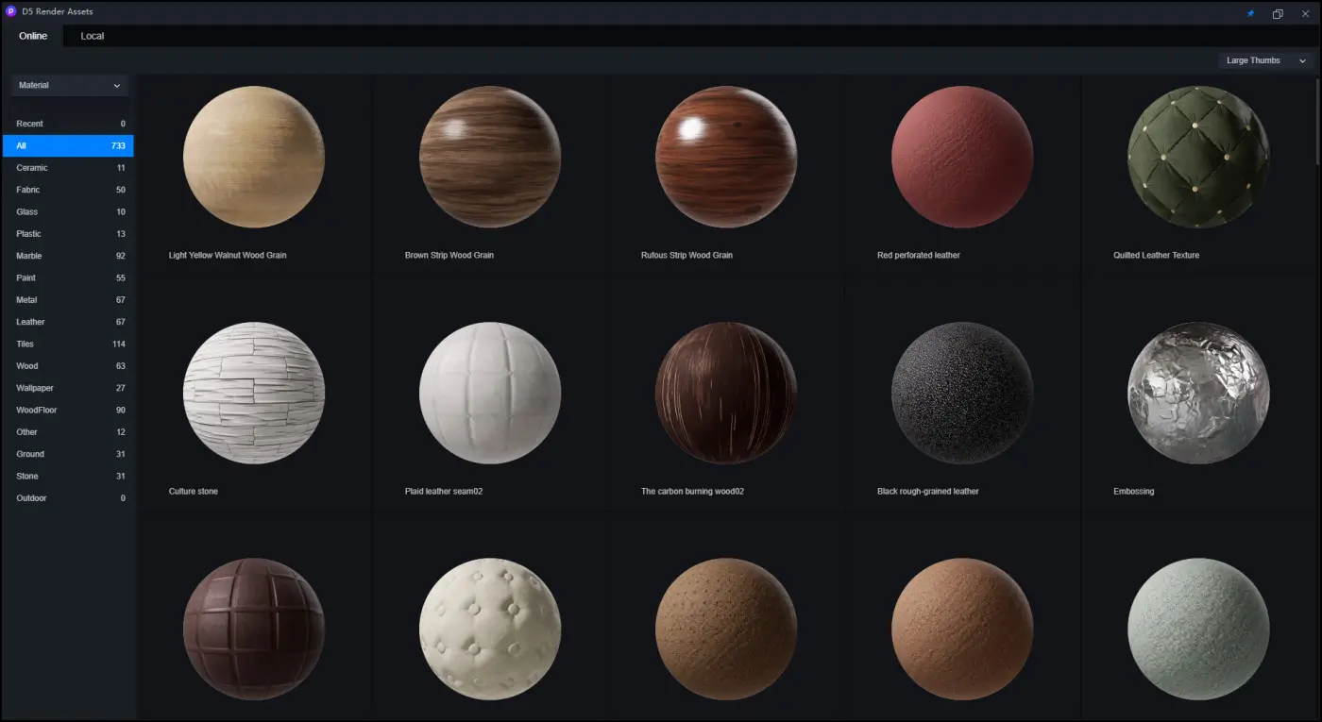Open the Leather category
Screen dimensions: 1322x722
(x=68, y=322)
